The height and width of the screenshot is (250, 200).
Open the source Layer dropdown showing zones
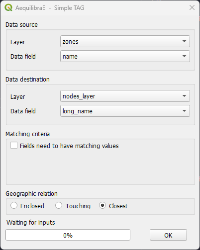[x=125, y=41]
